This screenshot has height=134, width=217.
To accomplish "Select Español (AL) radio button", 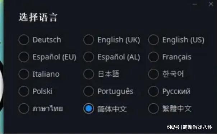I will (x=89, y=57).
